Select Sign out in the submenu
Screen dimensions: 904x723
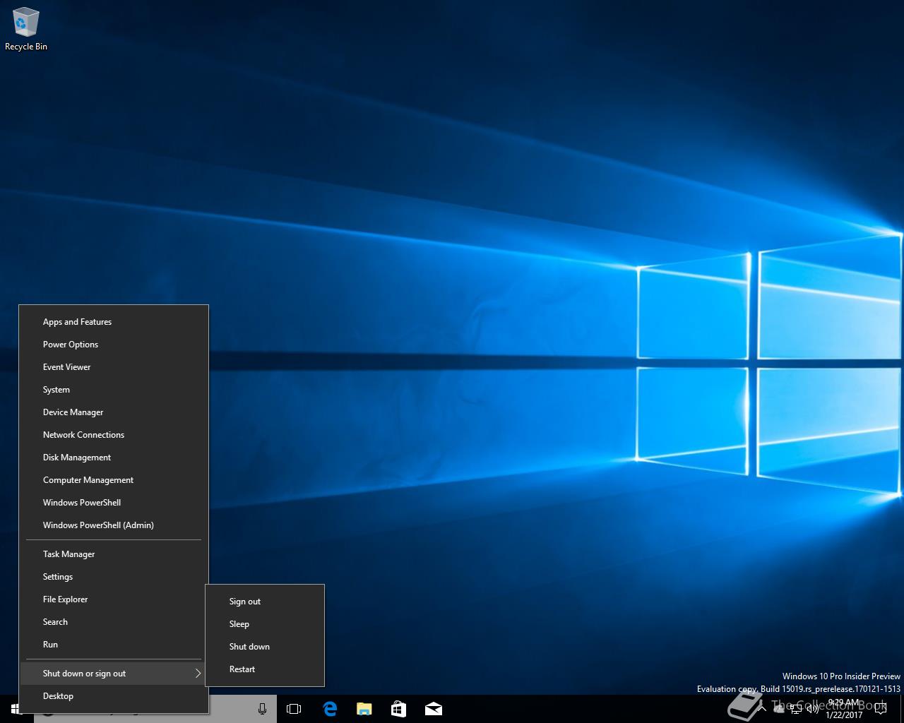[265, 602]
